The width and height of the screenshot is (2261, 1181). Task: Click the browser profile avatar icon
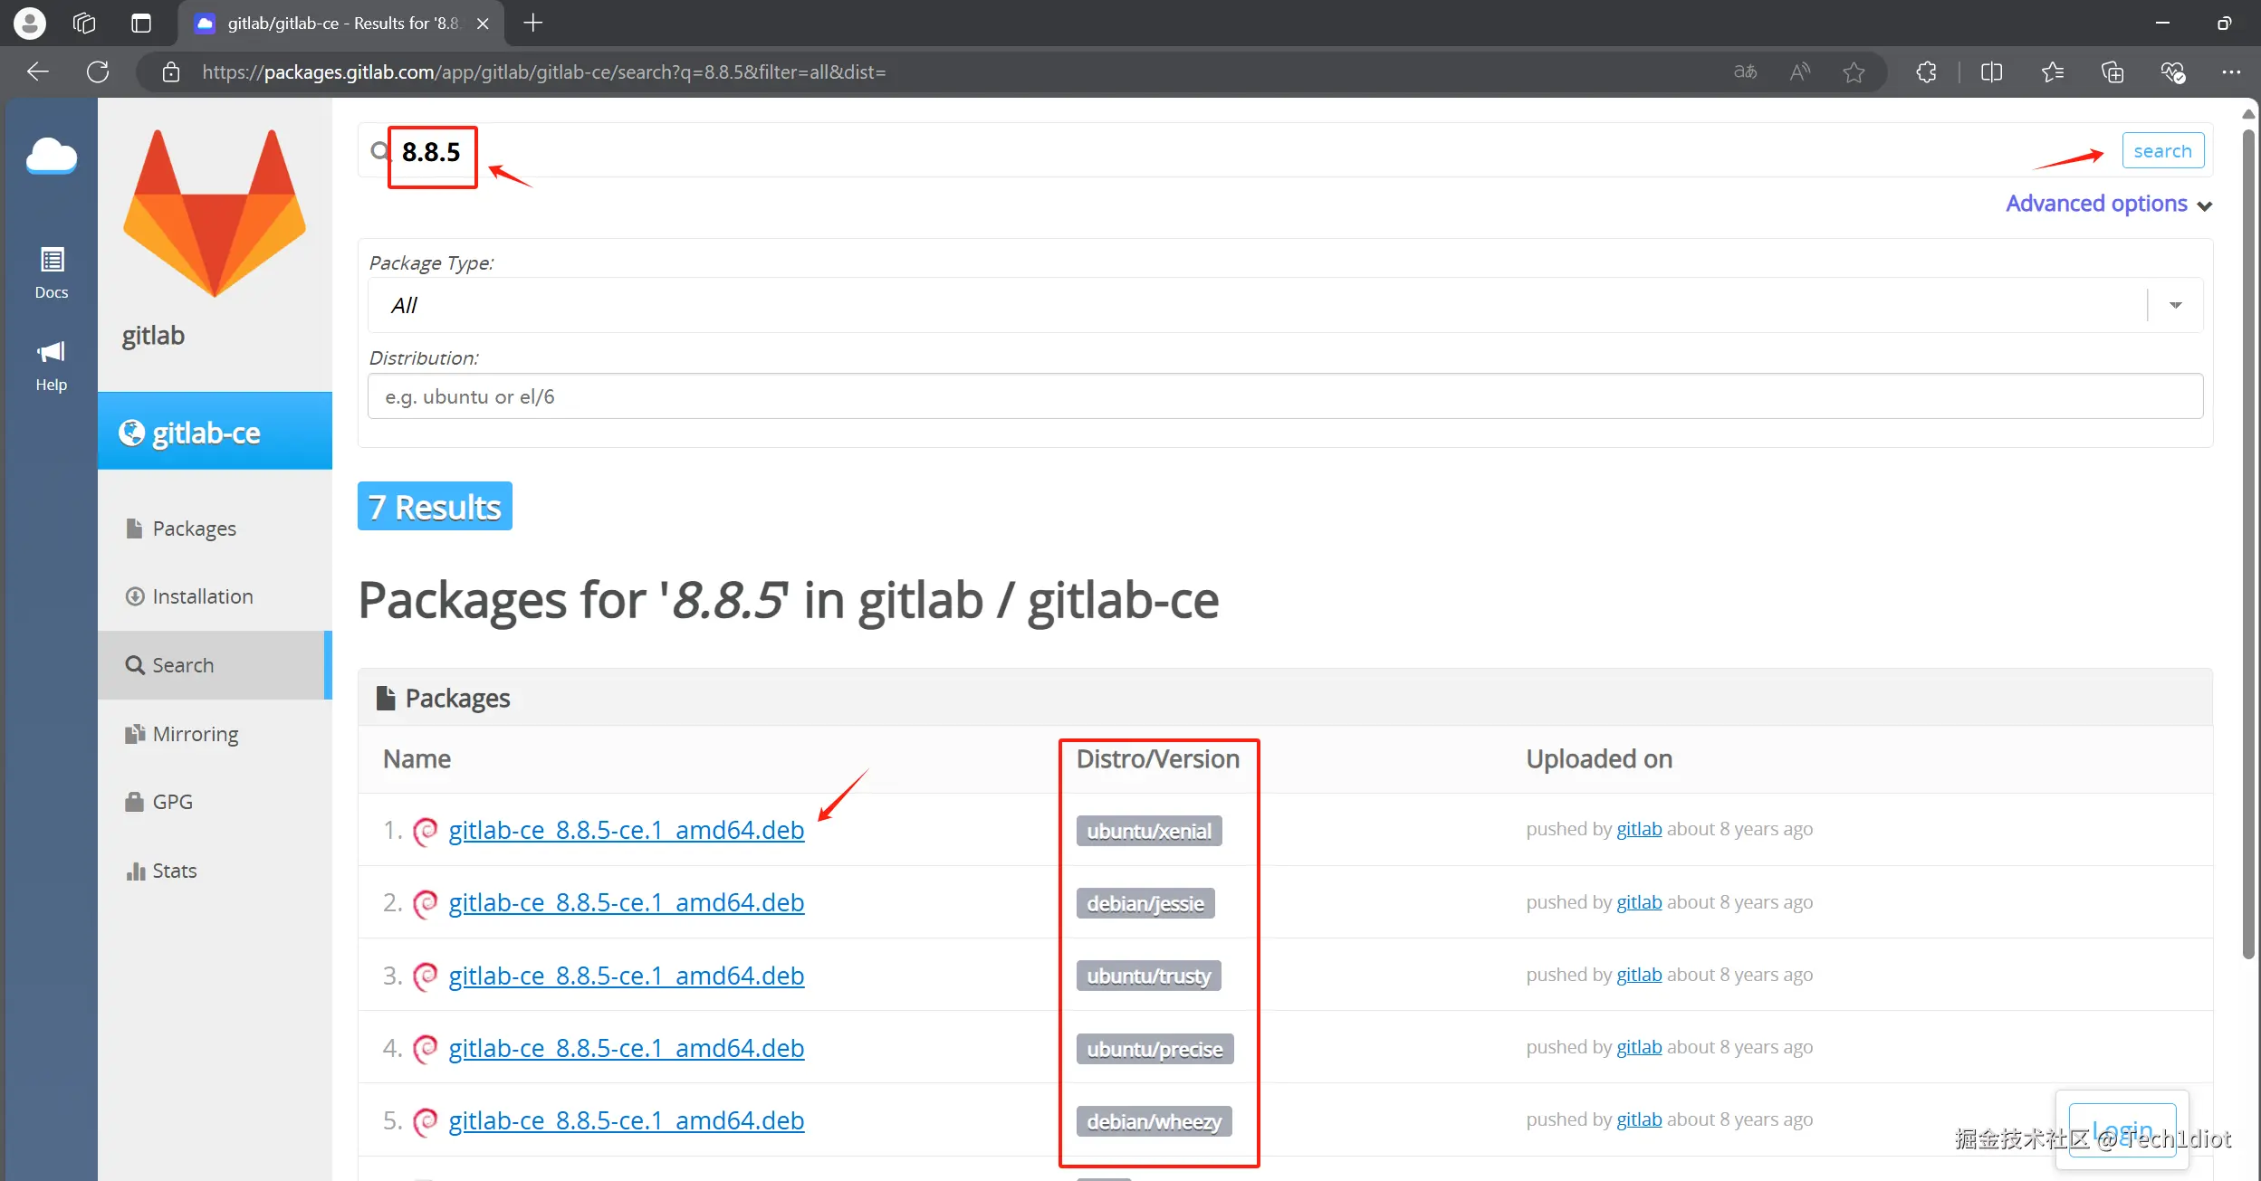click(x=30, y=23)
